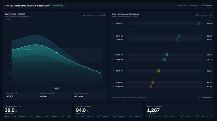Select the ZONE-02 row label
The height and width of the screenshot is (121, 217).
[x=119, y=40]
